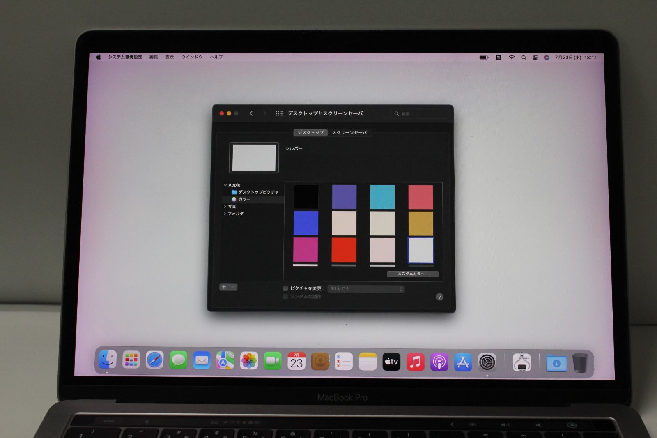Choose black color swatch

click(306, 196)
